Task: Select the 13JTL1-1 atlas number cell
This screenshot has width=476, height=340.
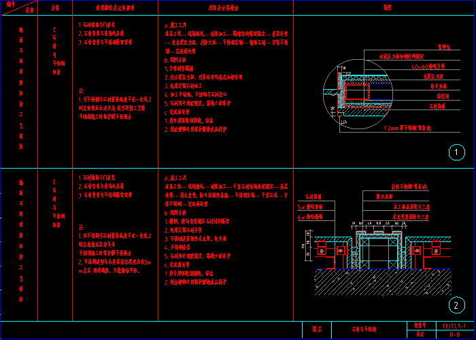Action: pos(456,326)
